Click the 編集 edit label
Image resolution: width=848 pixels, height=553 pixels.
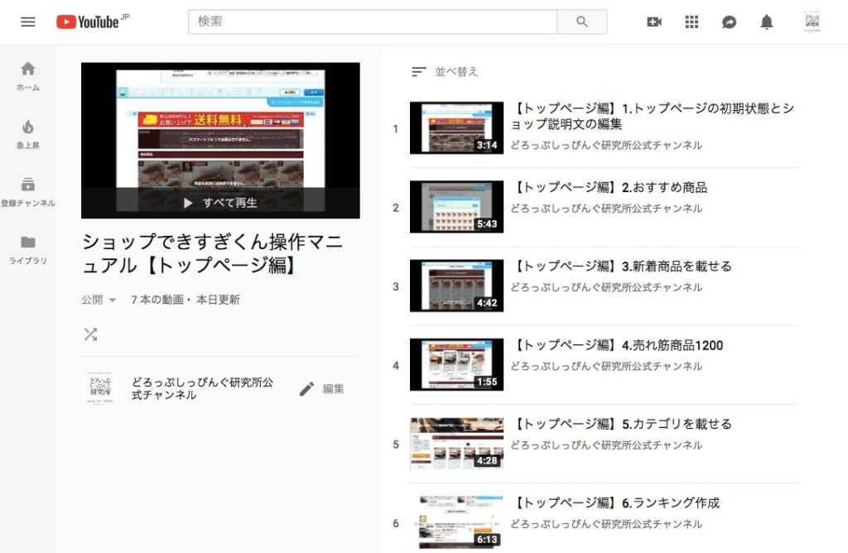tap(333, 388)
